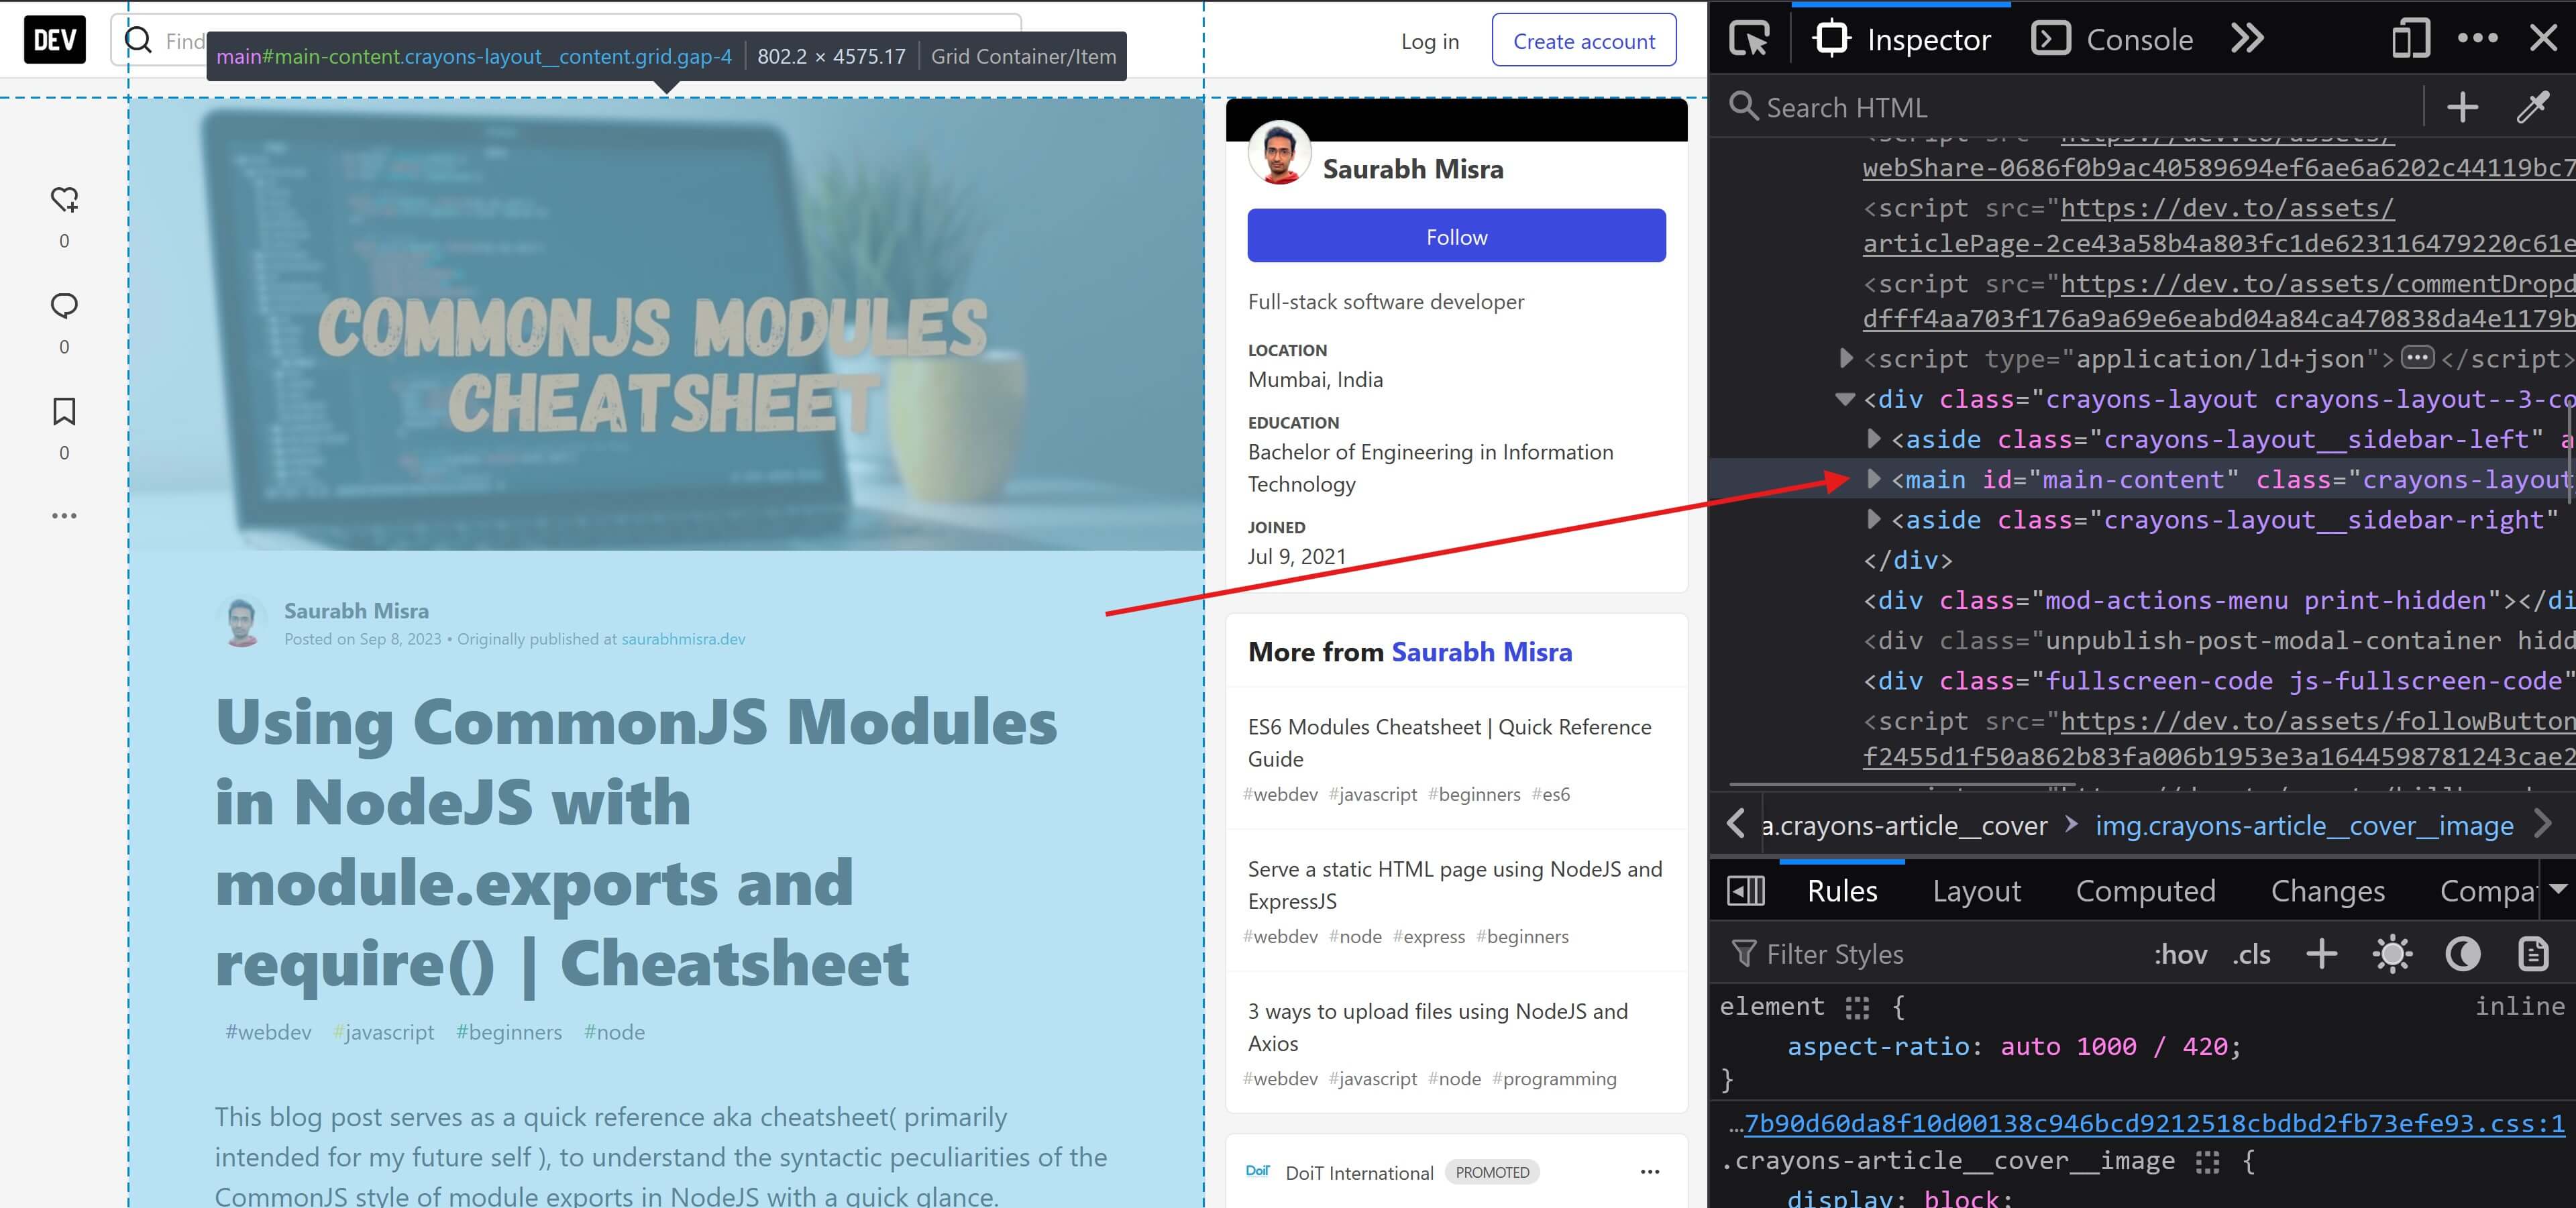The height and width of the screenshot is (1208, 2576).
Task: Open the css:1 stylesheet source link
Action: click(x=2154, y=1124)
